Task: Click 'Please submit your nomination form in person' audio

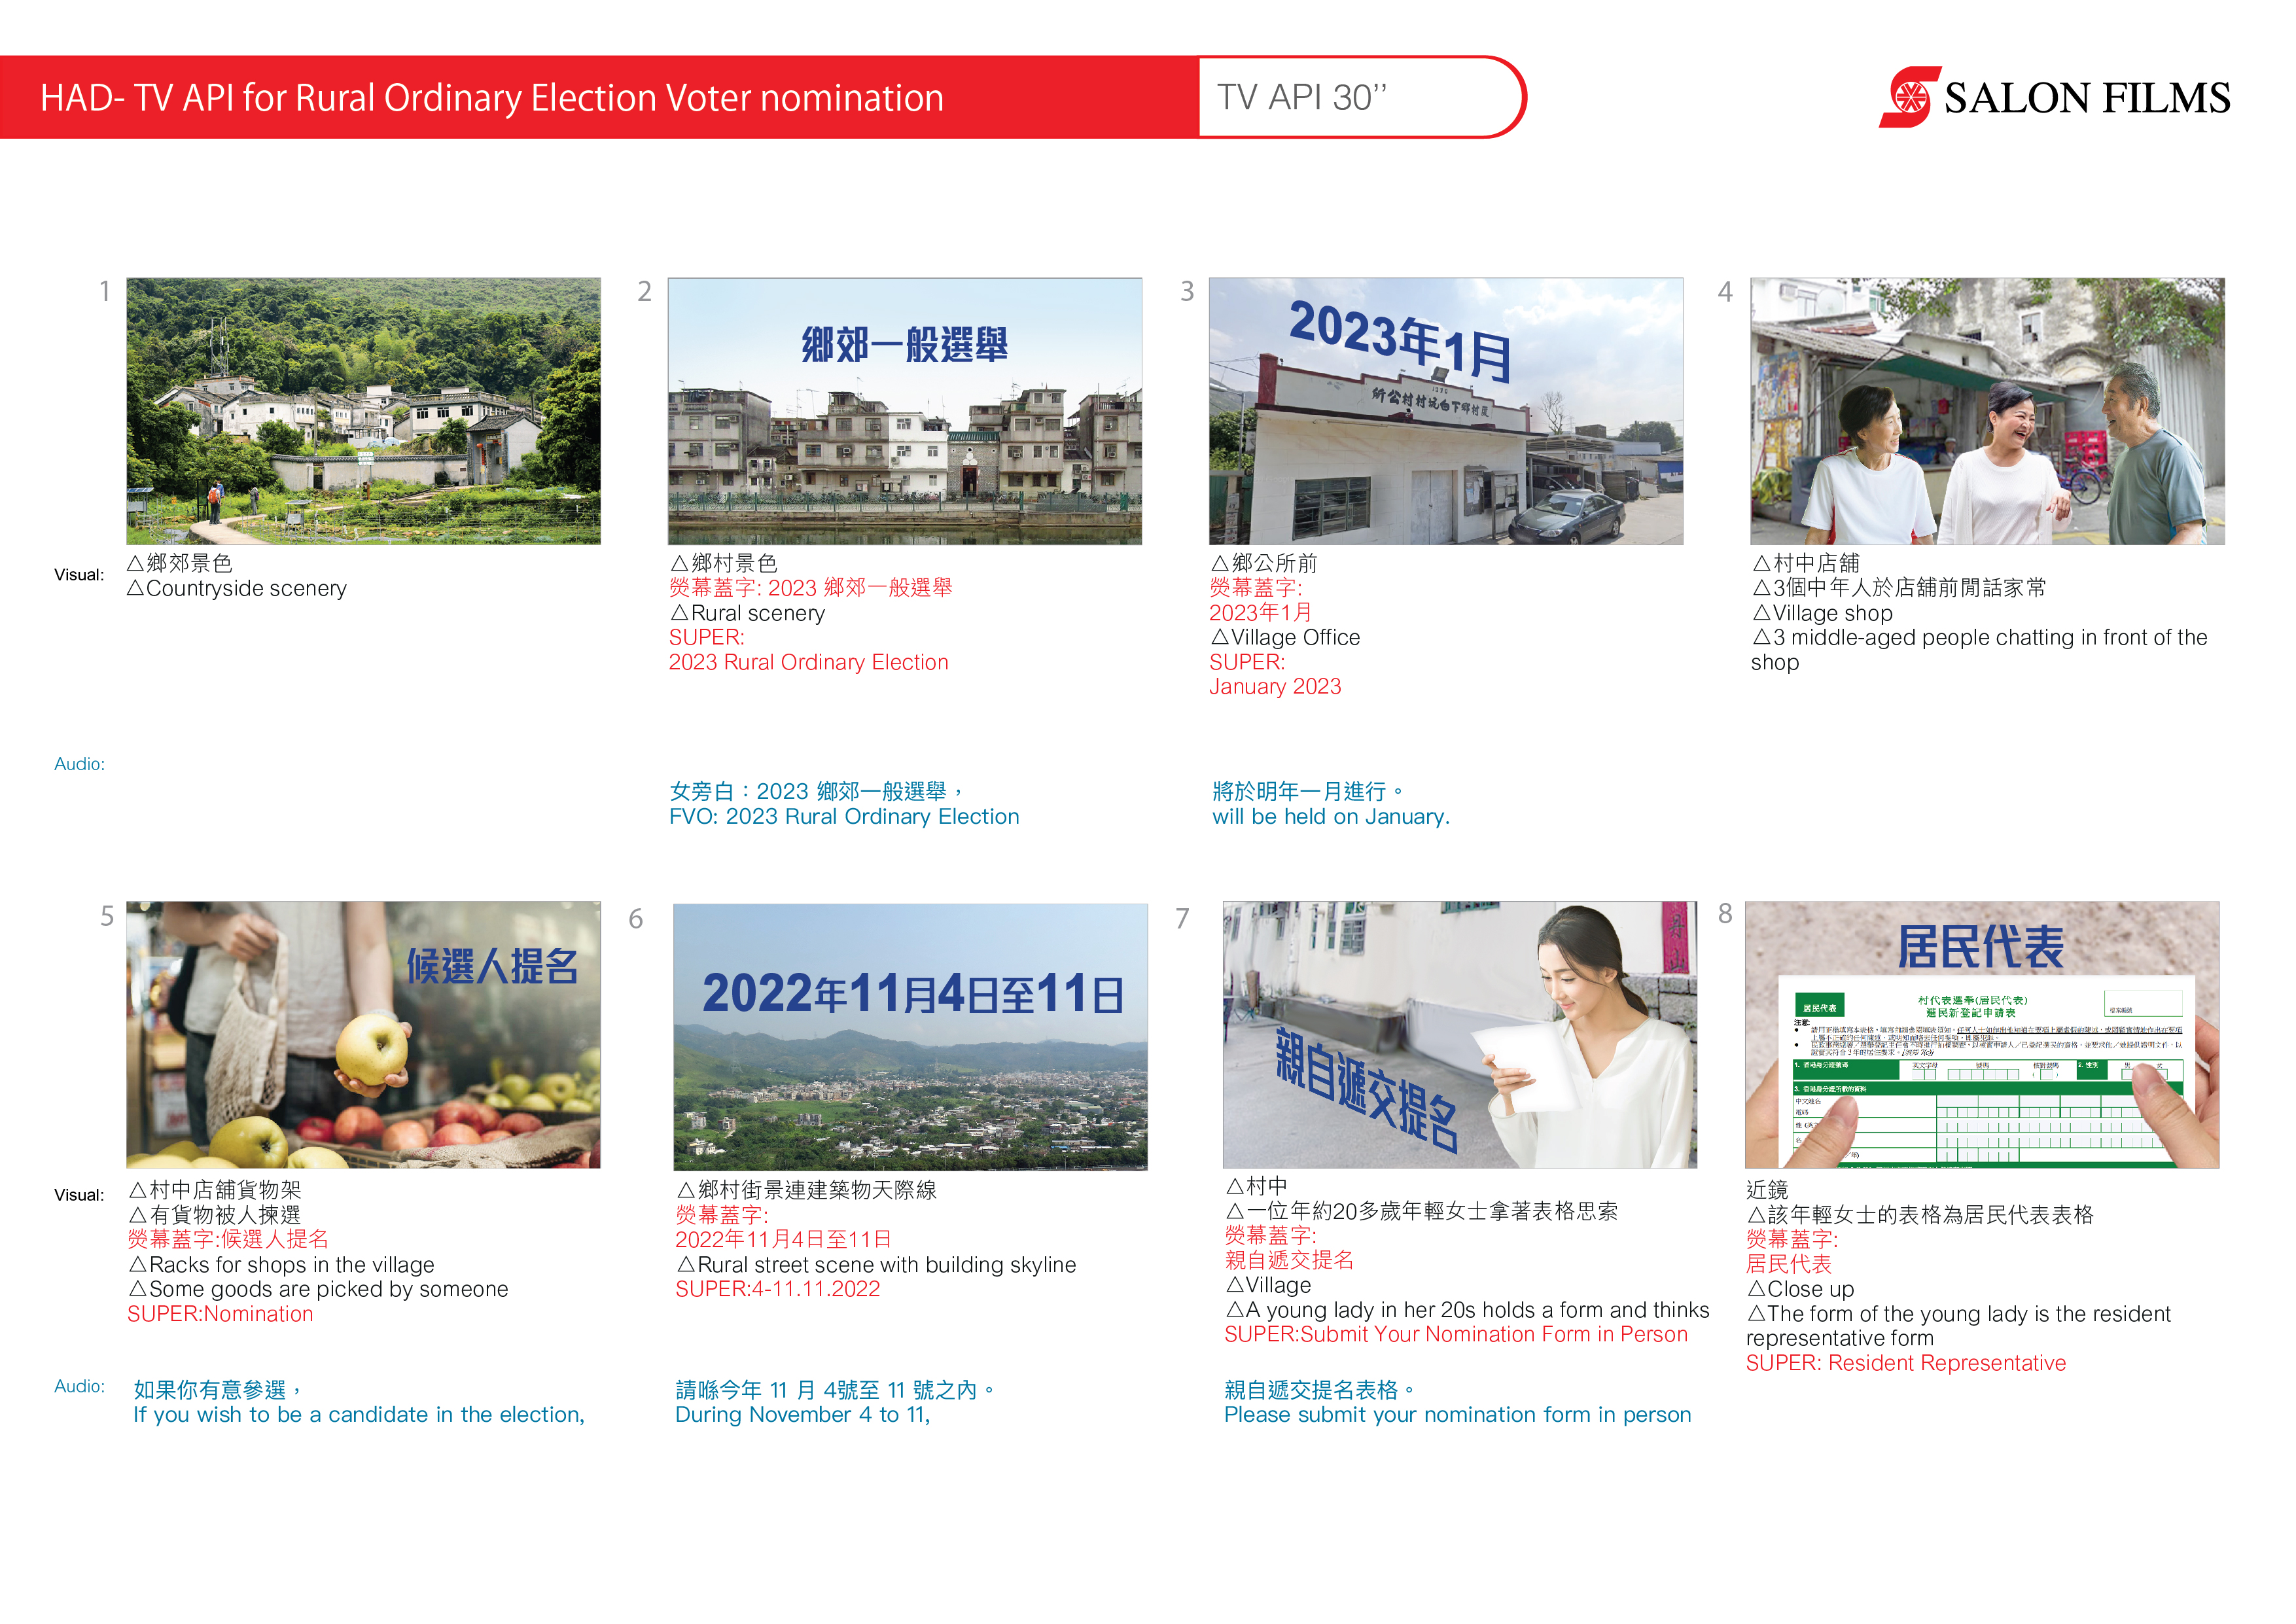Action: click(x=1458, y=1414)
